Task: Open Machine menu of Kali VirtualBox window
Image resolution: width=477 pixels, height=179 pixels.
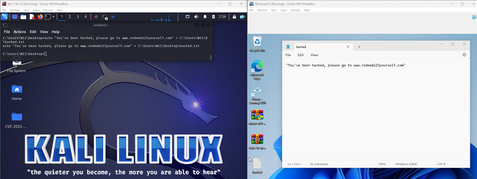Action: [x=14, y=10]
